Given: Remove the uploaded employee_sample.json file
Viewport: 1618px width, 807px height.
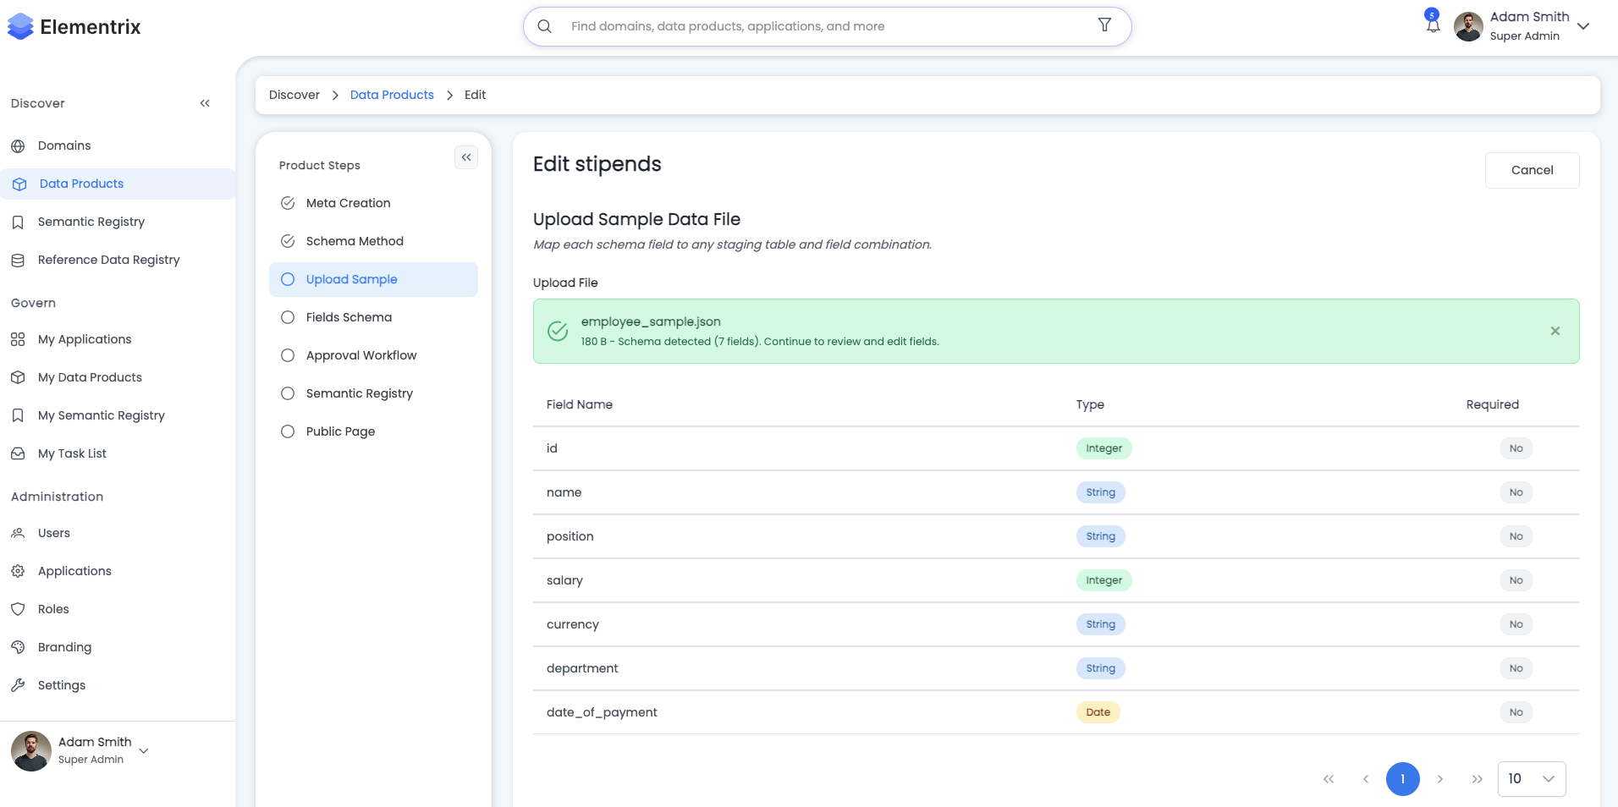Looking at the screenshot, I should click(1555, 331).
